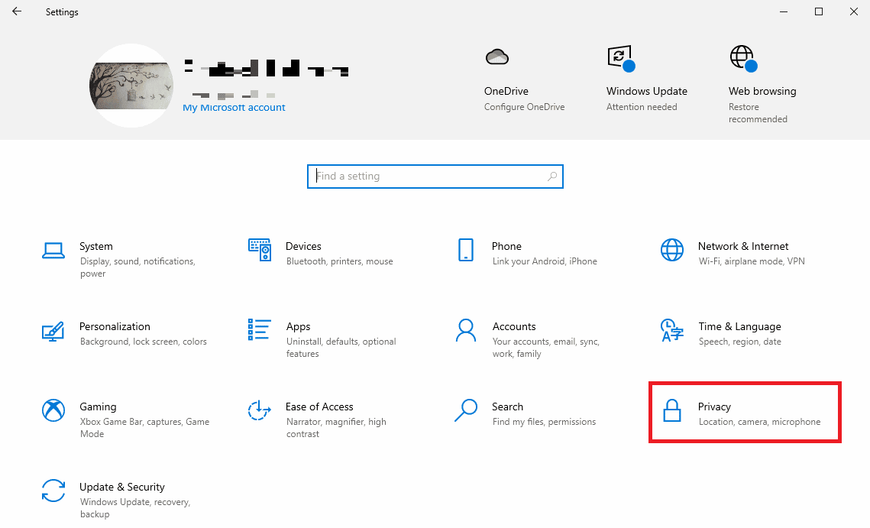870x528 pixels.
Task: Open the System laptop icon
Action: [x=53, y=251]
